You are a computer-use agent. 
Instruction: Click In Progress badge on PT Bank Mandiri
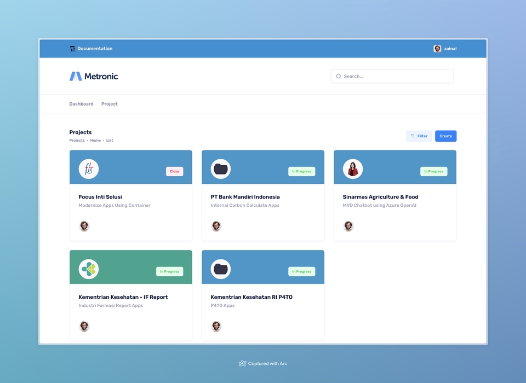[301, 171]
